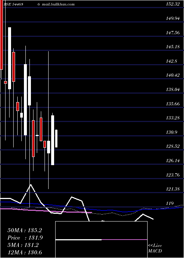Click the 152.32 price axis label
184x258 pixels.
pos(173,4)
